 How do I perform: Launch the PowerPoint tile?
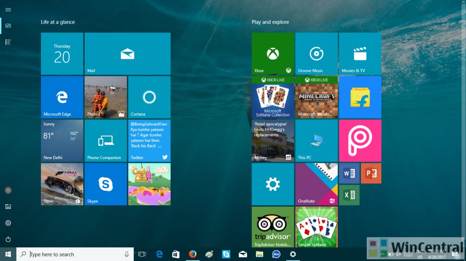371,173
